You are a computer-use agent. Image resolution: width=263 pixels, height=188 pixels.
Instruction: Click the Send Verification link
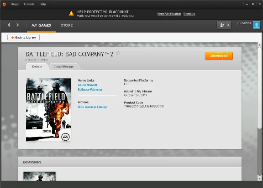click(x=169, y=14)
